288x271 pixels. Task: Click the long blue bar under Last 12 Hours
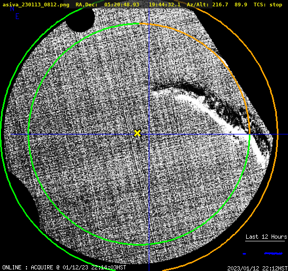[x=273, y=254]
